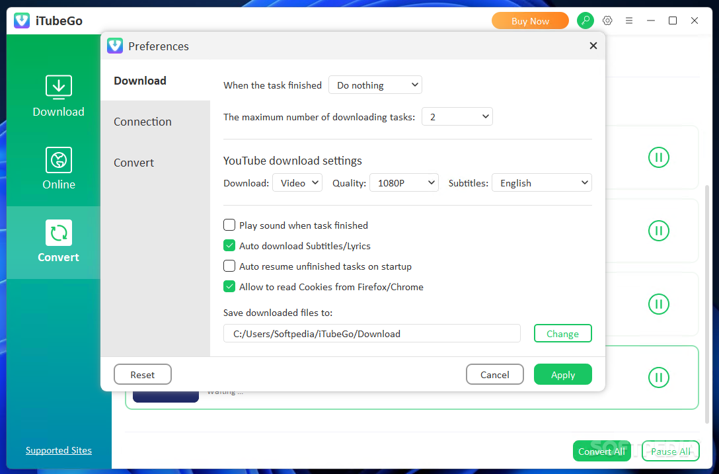
Task: Click the download folder path field
Action: pyautogui.click(x=371, y=333)
